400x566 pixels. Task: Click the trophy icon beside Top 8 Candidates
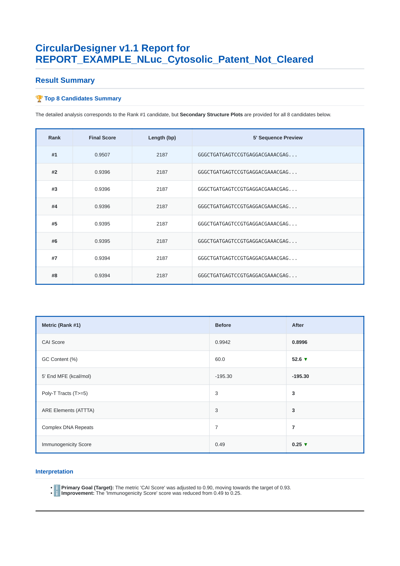[x=39, y=99]
